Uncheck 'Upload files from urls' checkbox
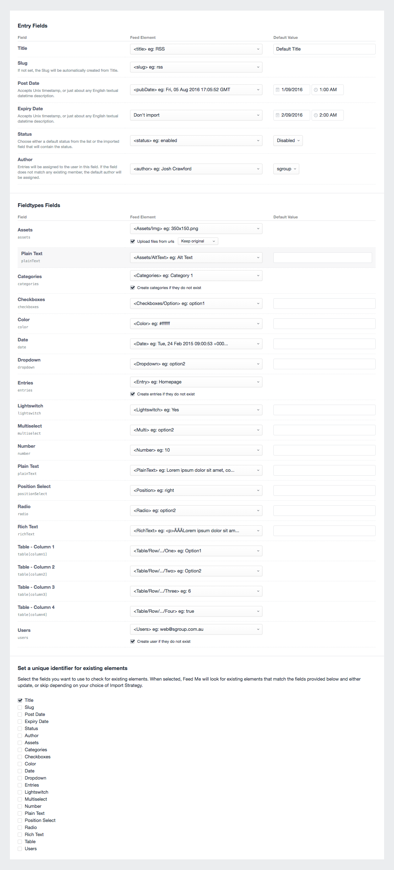Viewport: 394px width, 870px height. pyautogui.click(x=133, y=241)
